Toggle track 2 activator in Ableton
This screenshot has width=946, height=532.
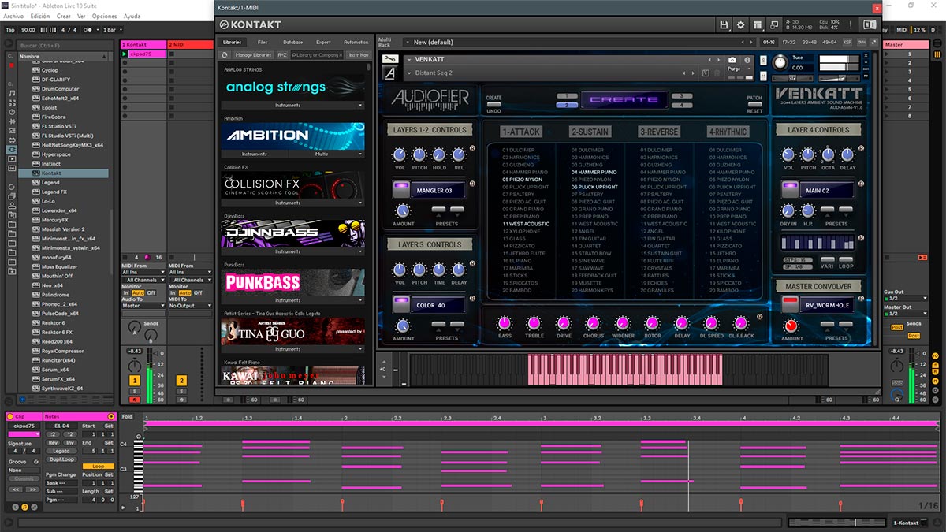pyautogui.click(x=181, y=381)
